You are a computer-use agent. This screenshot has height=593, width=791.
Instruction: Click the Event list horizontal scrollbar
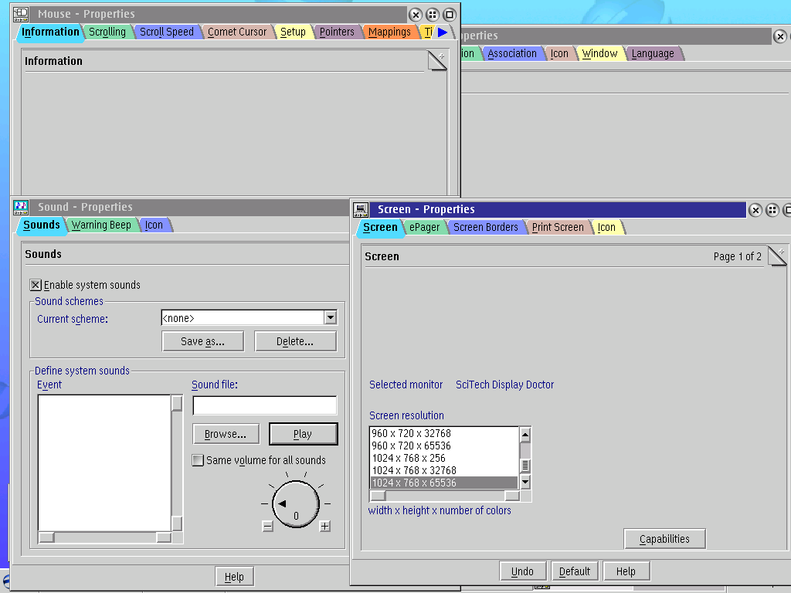(x=105, y=537)
